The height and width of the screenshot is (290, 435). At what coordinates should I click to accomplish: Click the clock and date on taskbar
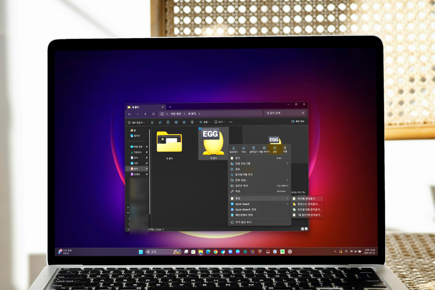(370, 251)
